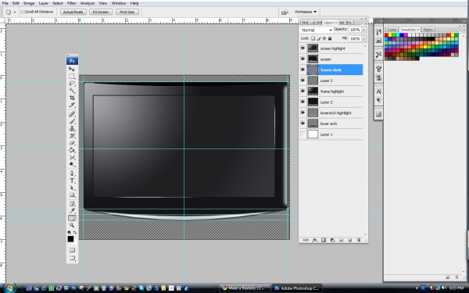Open Chrome window in taskbar

tap(245, 288)
